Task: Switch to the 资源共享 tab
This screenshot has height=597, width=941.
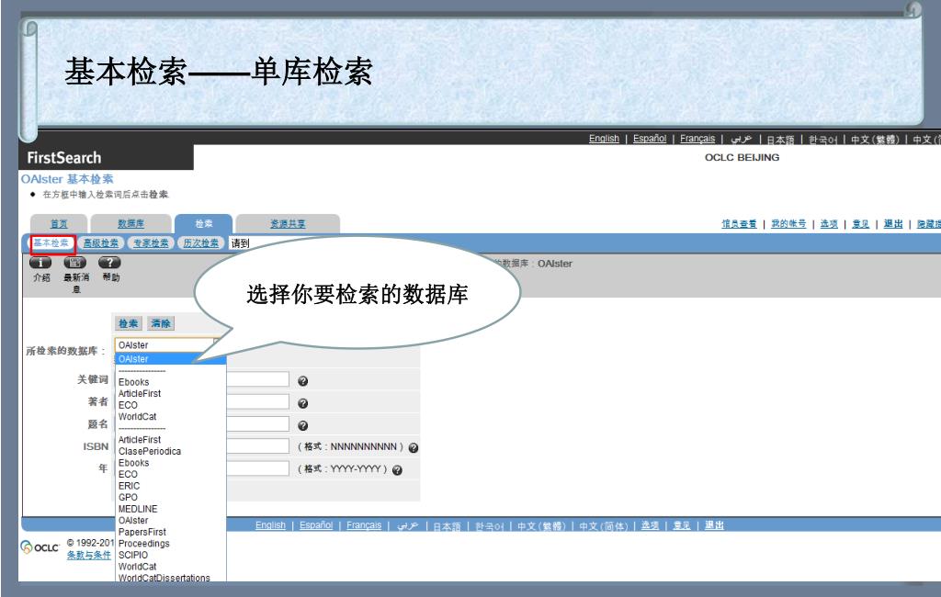Action: 288,224
